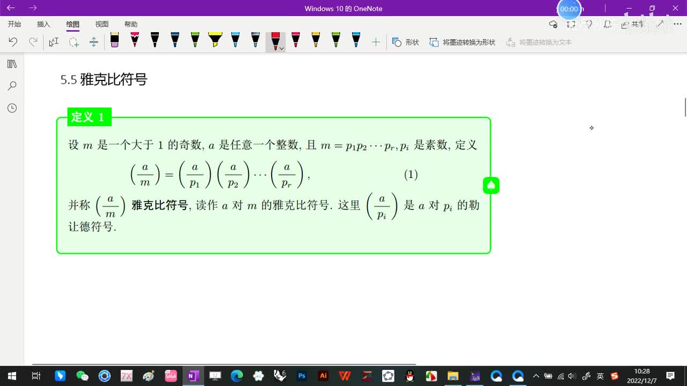This screenshot has height=386, width=687.
Task: Open WPS Office from the taskbar
Action: (x=345, y=376)
